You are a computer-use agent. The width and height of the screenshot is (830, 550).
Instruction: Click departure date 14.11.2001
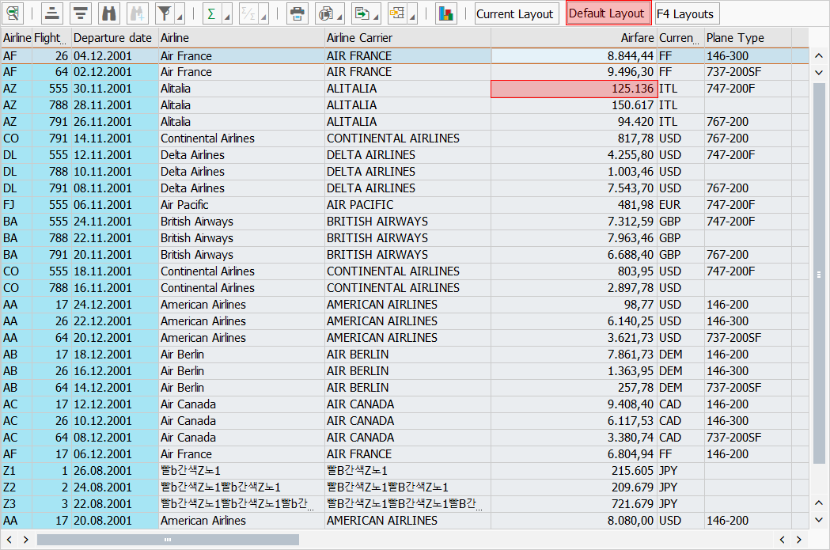(x=115, y=138)
